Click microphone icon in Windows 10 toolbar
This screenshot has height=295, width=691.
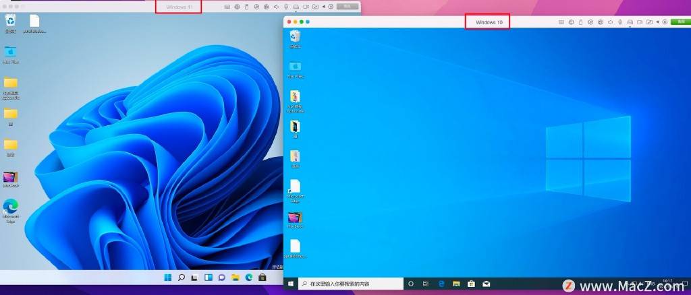(620, 22)
